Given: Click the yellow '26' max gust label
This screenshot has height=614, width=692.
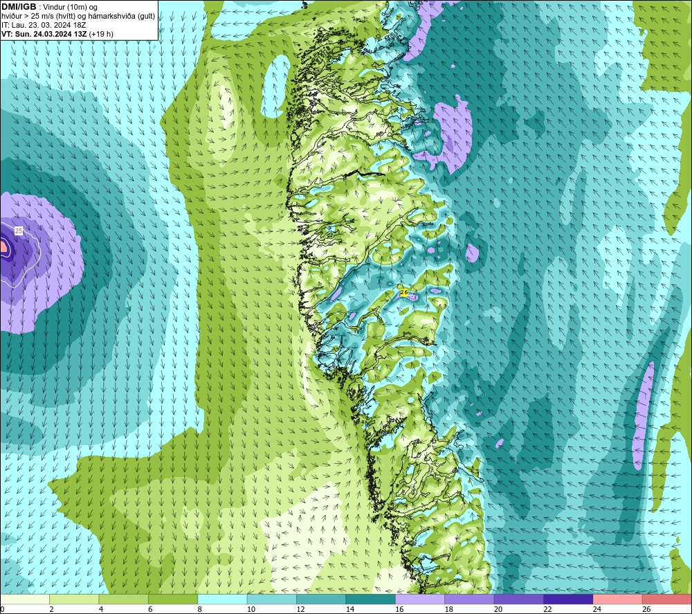Looking at the screenshot, I should tap(403, 292).
